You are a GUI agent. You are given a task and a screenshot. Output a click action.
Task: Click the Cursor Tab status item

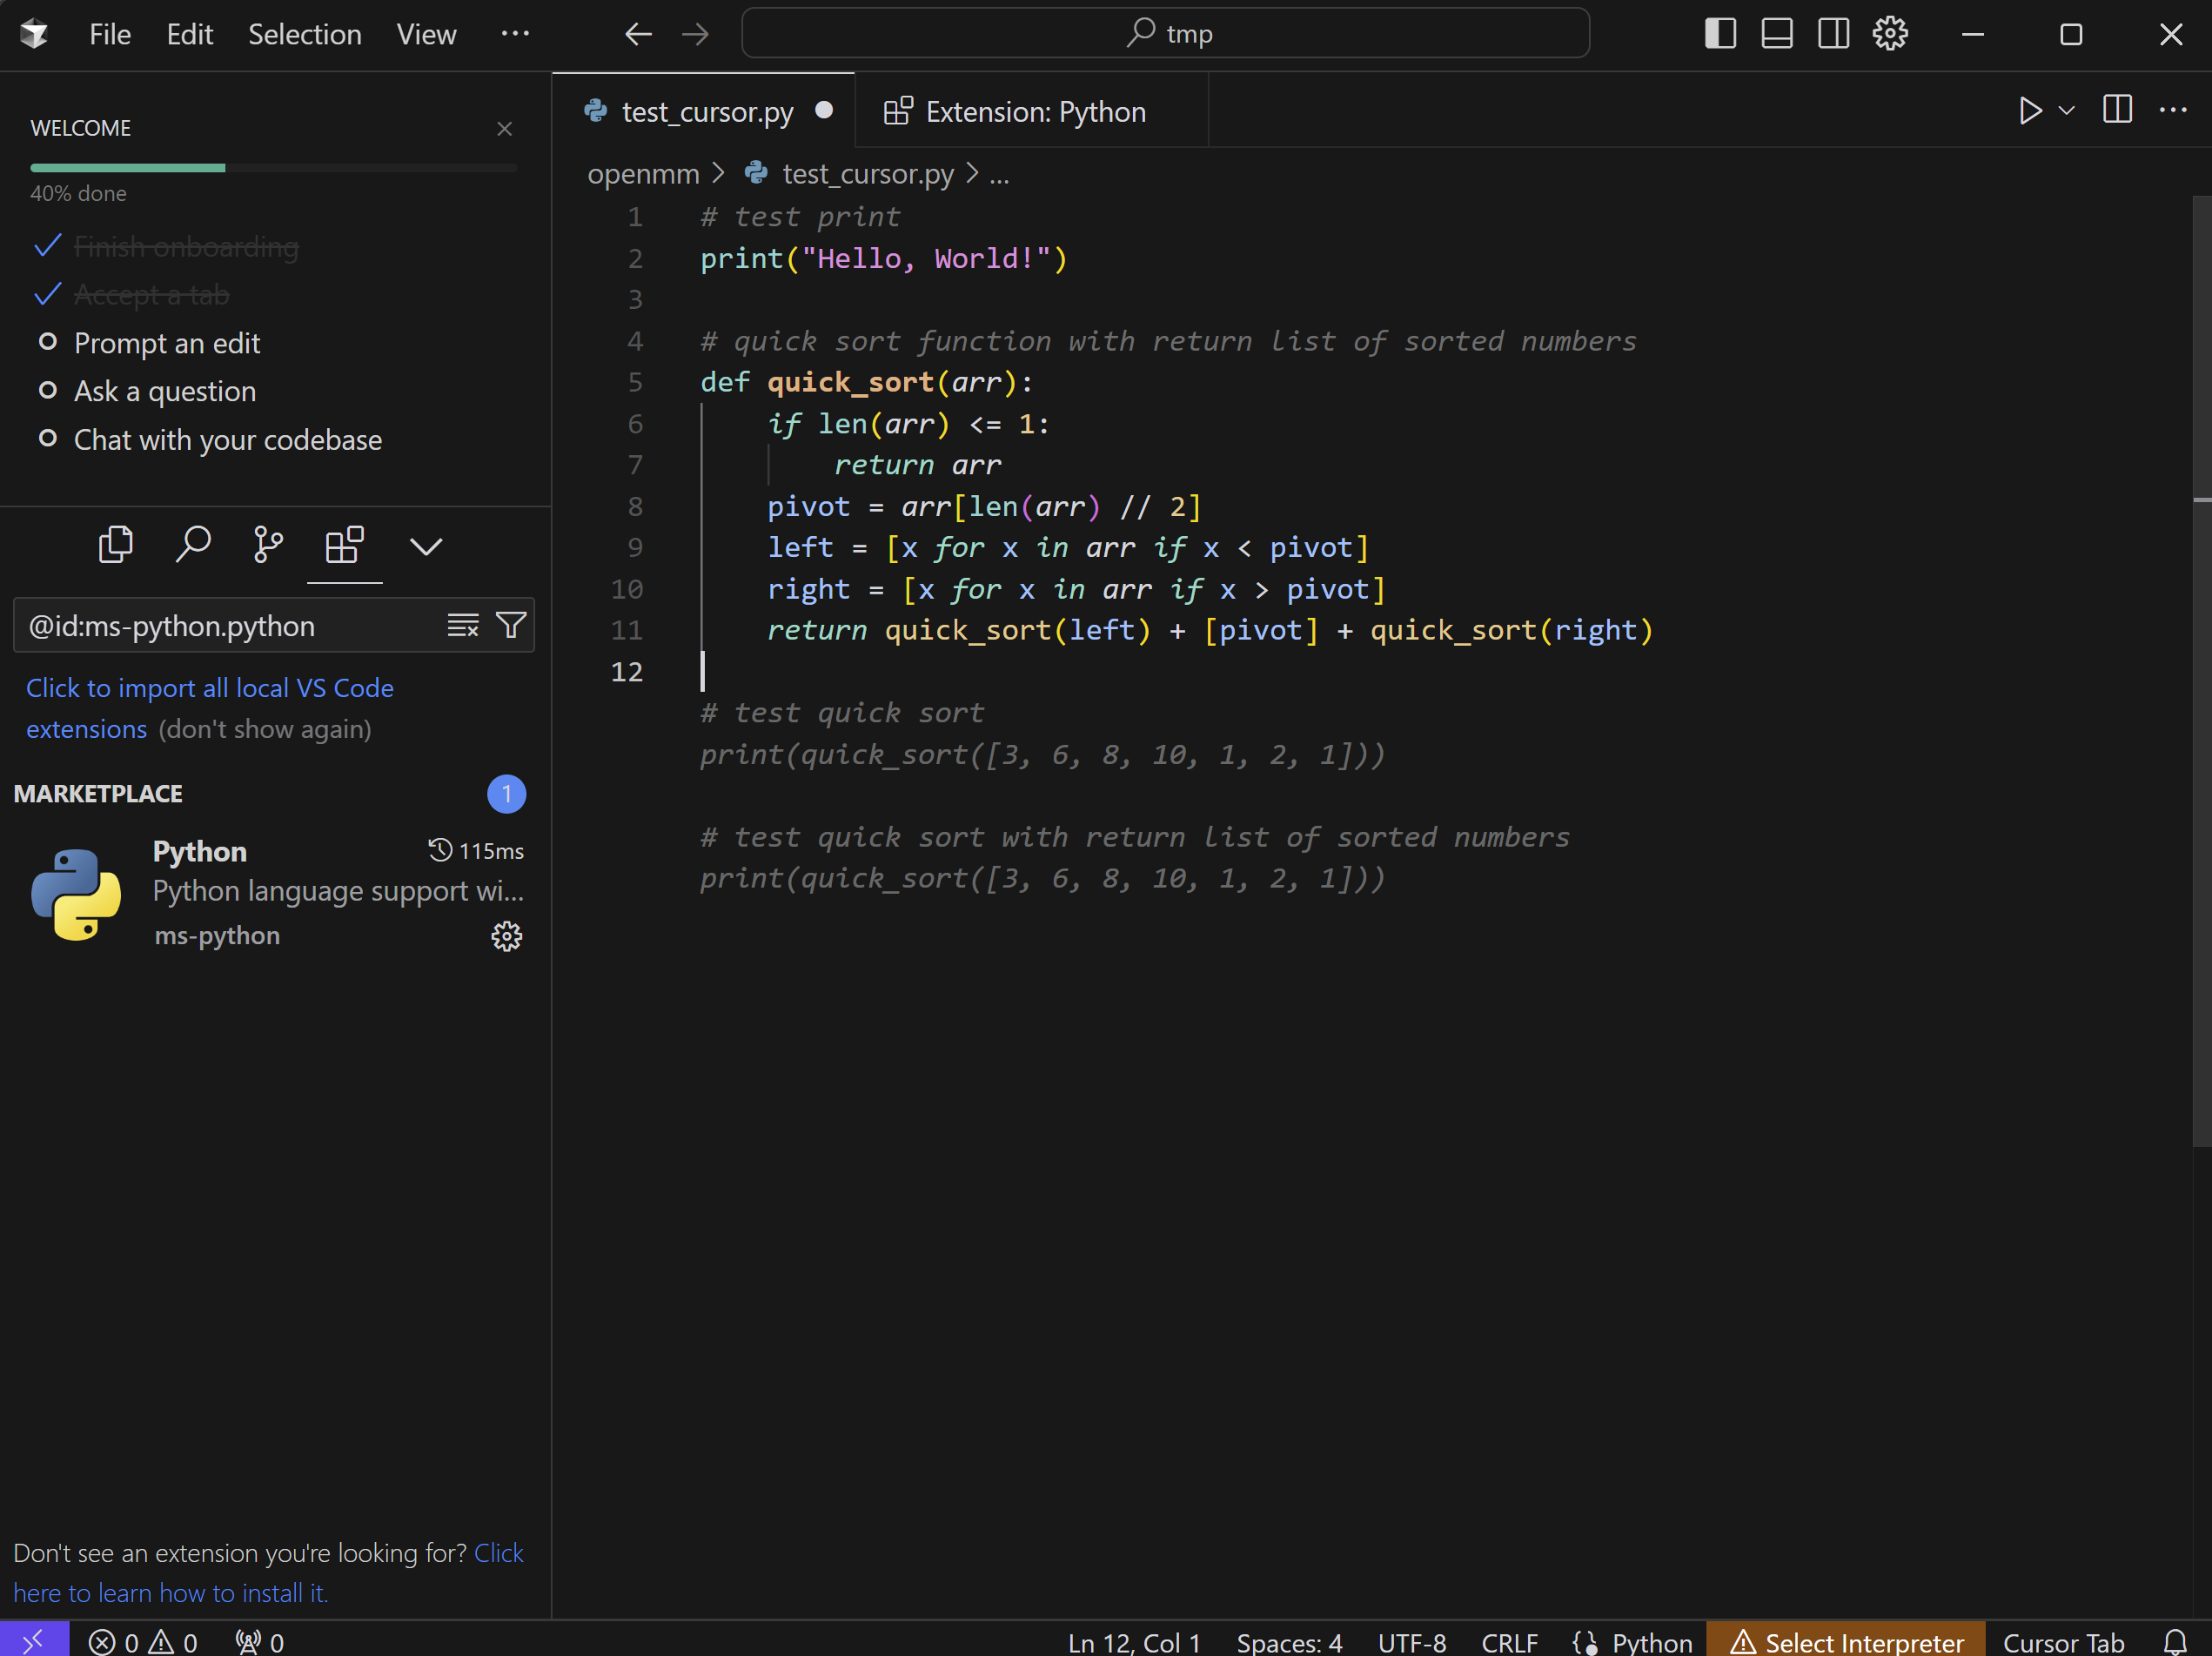2063,1642
